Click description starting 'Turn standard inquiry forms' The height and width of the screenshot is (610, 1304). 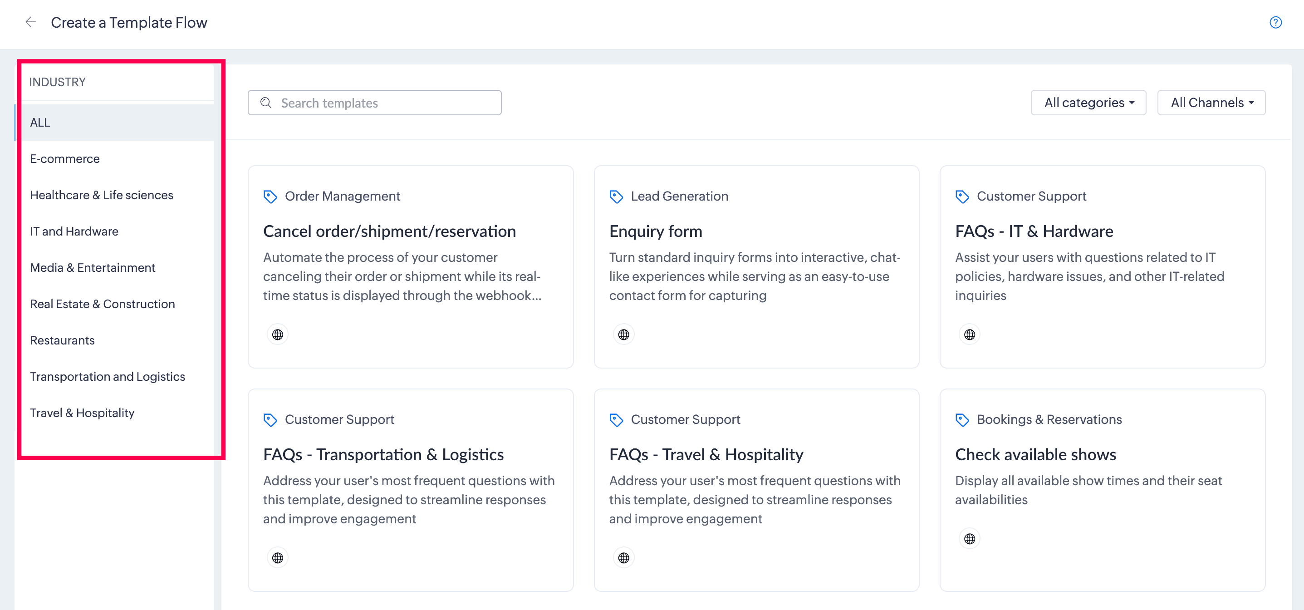coord(754,276)
